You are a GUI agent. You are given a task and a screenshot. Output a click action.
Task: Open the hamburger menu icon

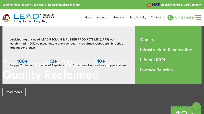198,17
